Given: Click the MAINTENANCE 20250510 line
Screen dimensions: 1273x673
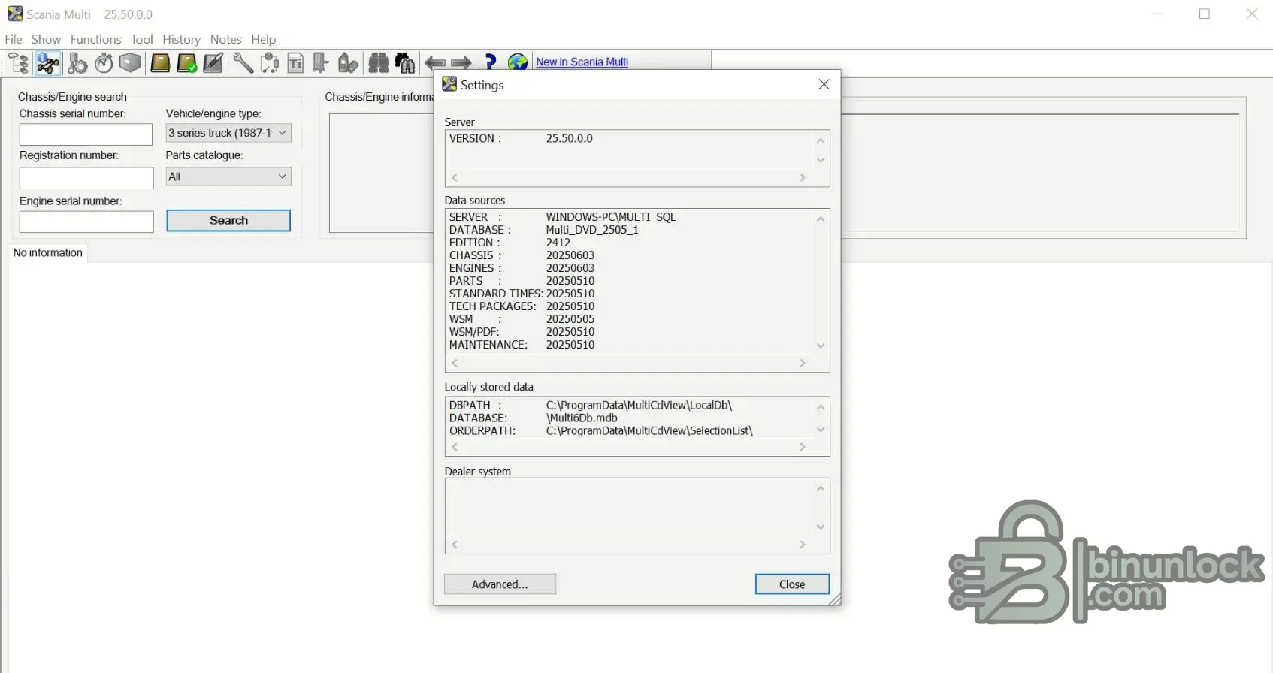Looking at the screenshot, I should [522, 345].
